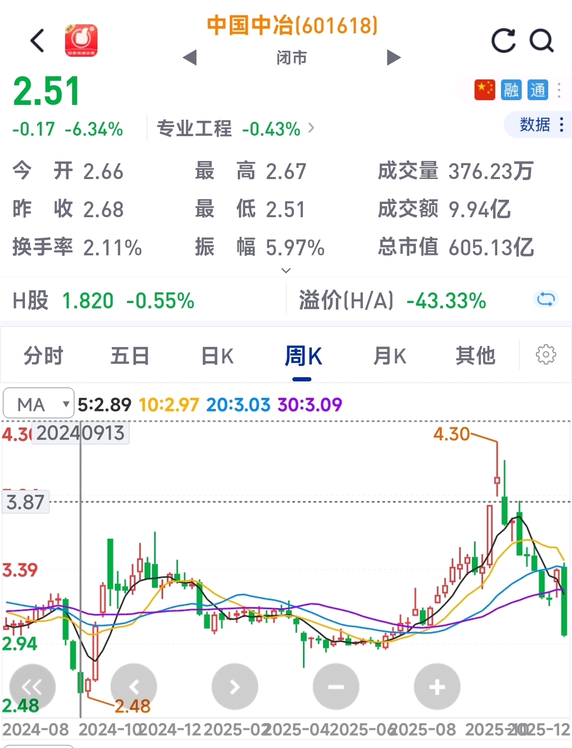Move chart cursor right one bar

click(x=235, y=687)
